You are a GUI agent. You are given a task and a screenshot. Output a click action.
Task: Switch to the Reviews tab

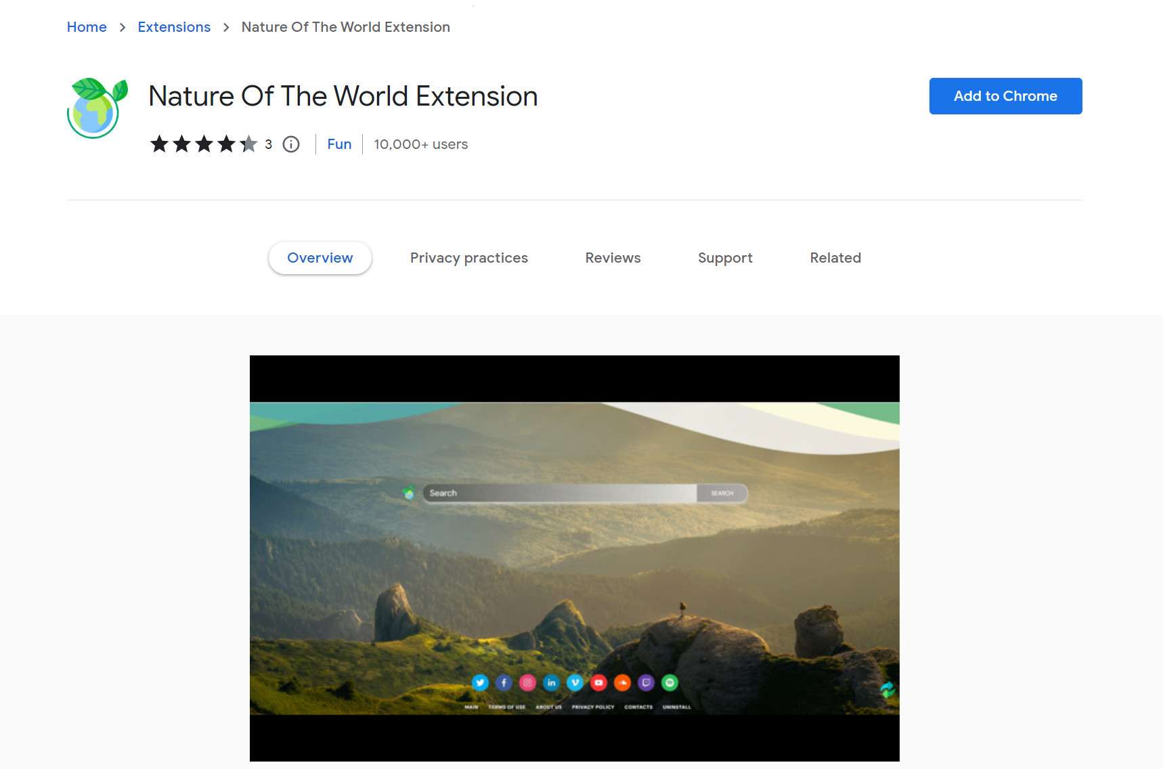[612, 258]
